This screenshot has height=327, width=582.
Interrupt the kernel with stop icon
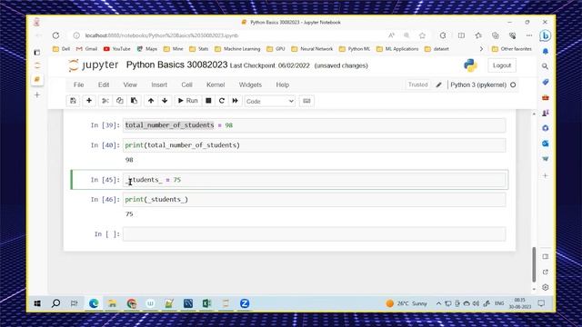point(208,101)
